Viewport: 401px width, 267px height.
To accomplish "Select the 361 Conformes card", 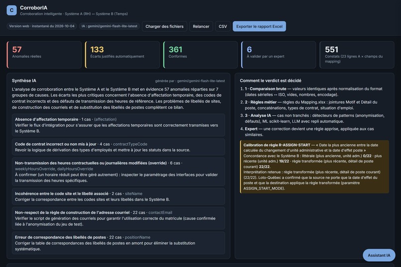I will 200,55.
